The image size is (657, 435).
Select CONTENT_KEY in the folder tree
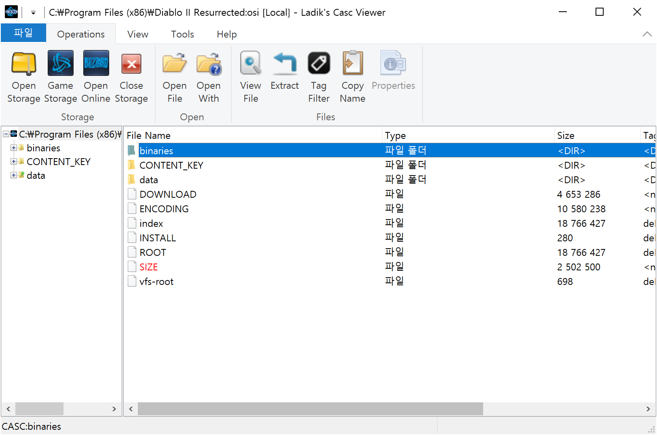click(x=59, y=162)
